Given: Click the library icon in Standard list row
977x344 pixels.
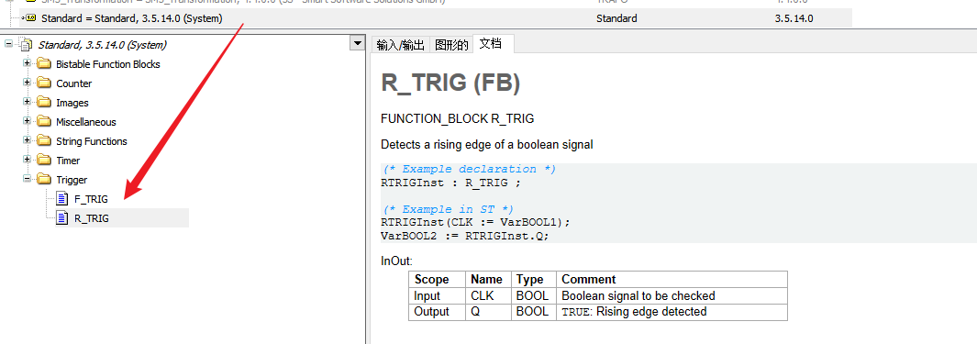Looking at the screenshot, I should click(30, 18).
